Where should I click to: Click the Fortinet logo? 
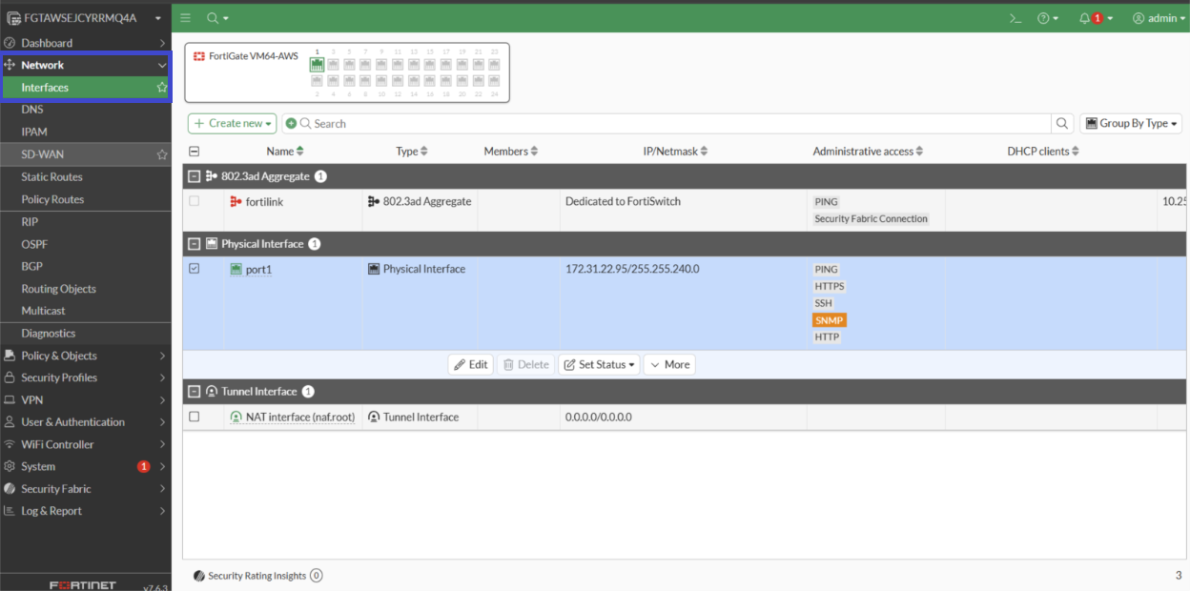(x=83, y=584)
